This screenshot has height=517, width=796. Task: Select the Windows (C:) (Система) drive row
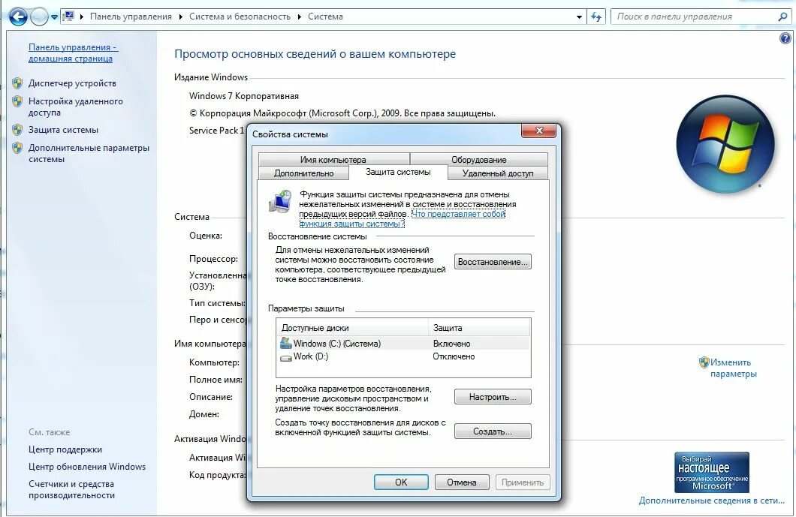[x=403, y=344]
